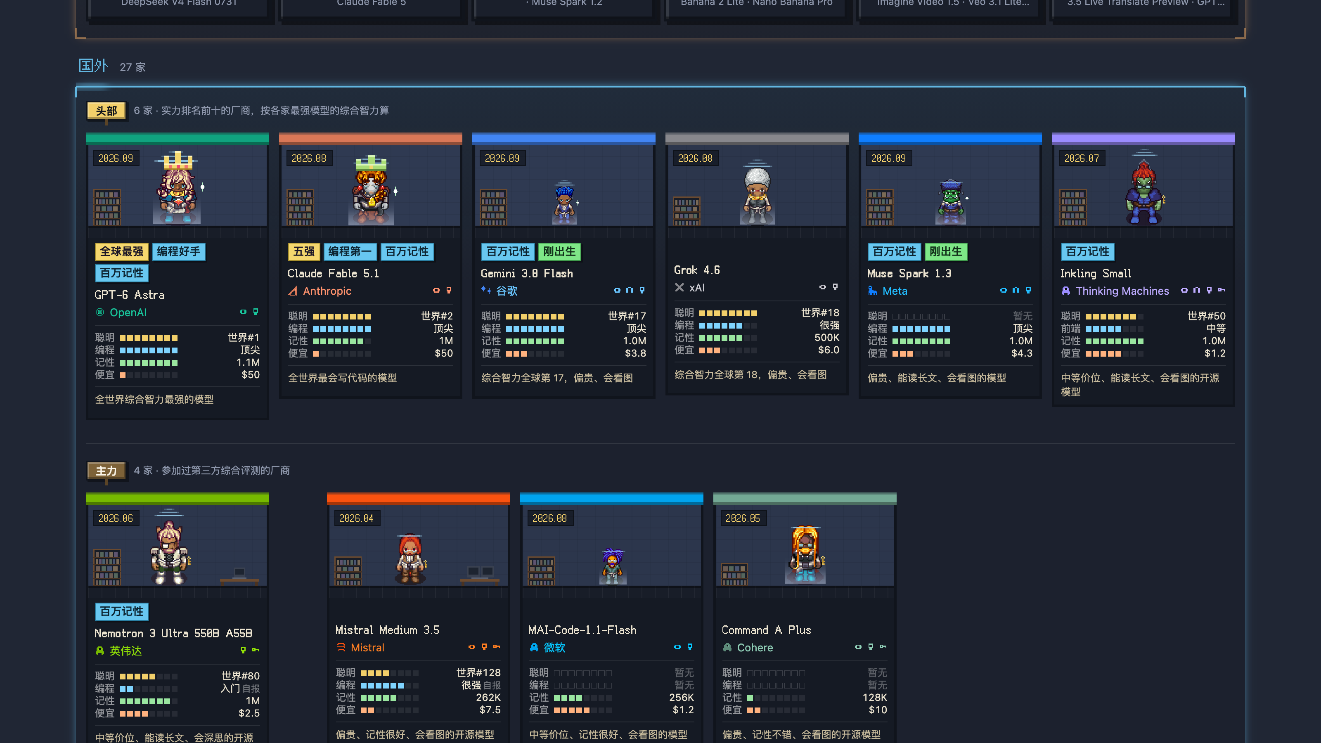Screen dimensions: 1321x743
Task: Click the Command A Plus character portrait
Action: tap(805, 554)
